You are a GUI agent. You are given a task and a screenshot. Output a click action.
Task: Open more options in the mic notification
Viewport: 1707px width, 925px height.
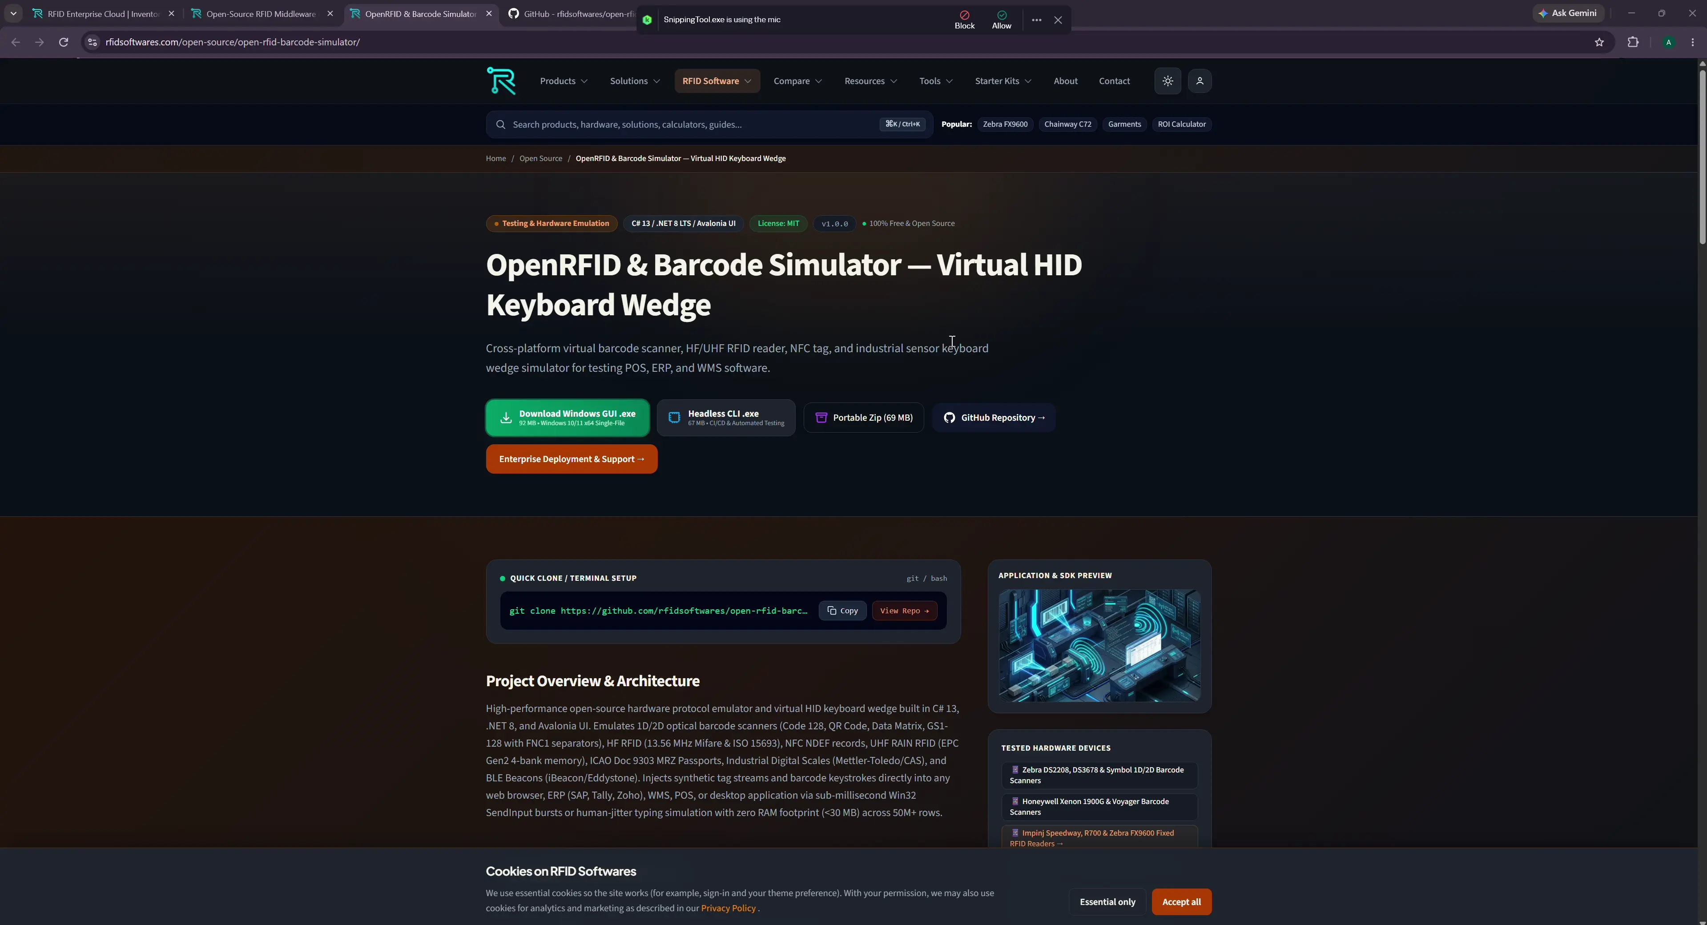[x=1036, y=20]
